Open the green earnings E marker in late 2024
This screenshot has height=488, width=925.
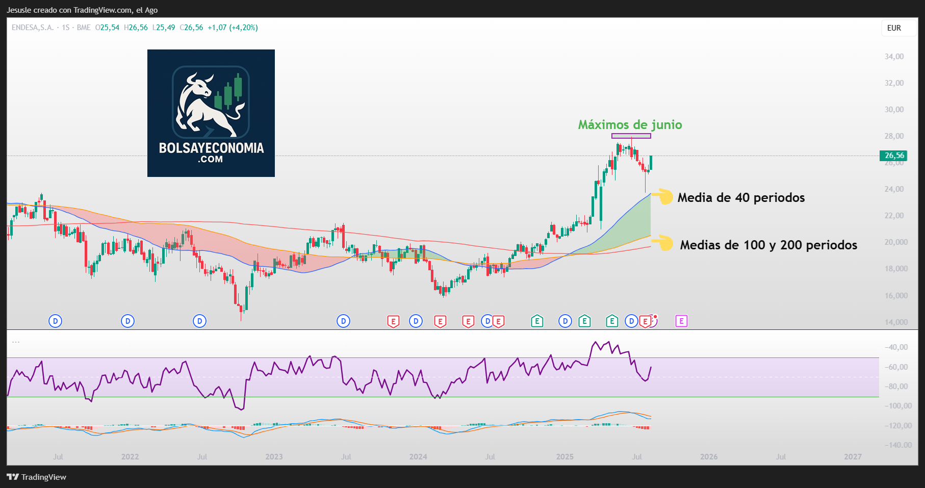tap(537, 321)
